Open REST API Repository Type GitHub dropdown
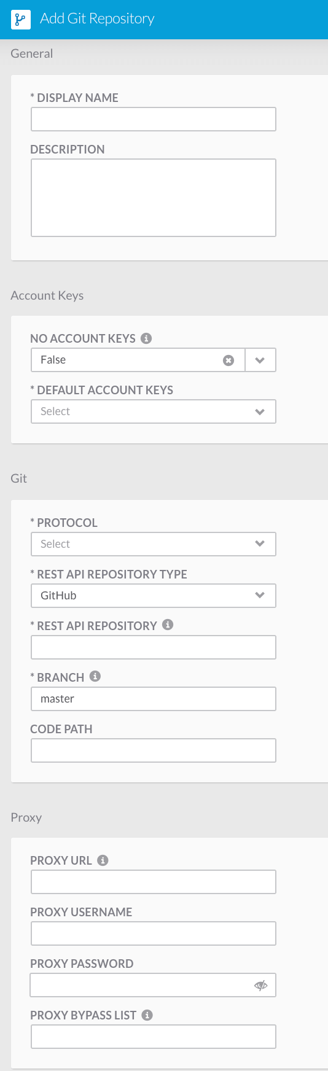328x1071 pixels. click(x=154, y=596)
